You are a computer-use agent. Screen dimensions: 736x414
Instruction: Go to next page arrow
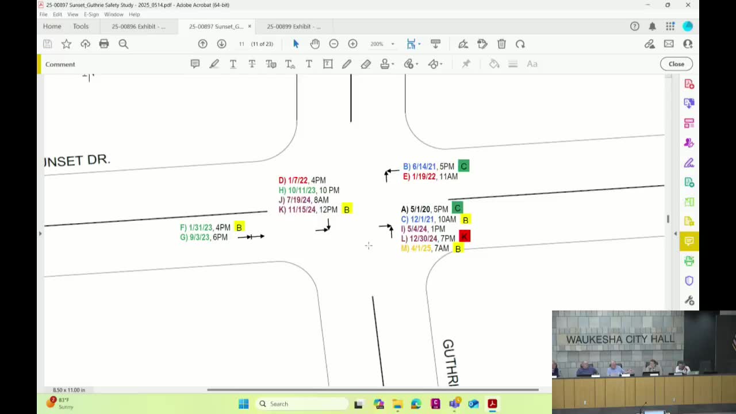pyautogui.click(x=221, y=44)
